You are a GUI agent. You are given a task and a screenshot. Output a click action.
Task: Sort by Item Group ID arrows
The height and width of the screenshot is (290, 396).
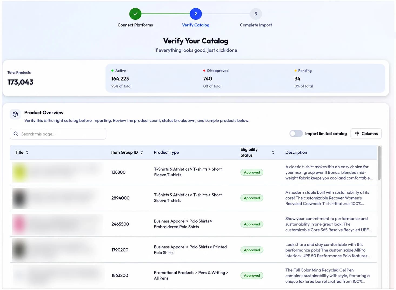tap(142, 152)
